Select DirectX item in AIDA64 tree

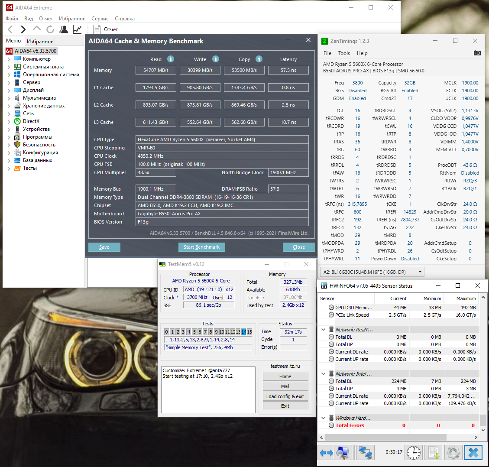pos(31,121)
